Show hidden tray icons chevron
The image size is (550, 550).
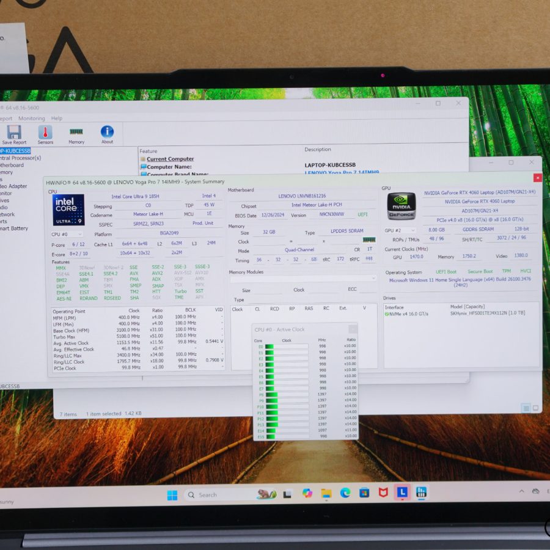coord(522,491)
